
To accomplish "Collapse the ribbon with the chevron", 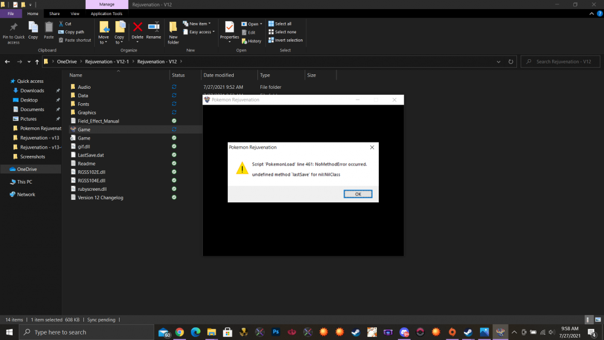I will [x=592, y=13].
